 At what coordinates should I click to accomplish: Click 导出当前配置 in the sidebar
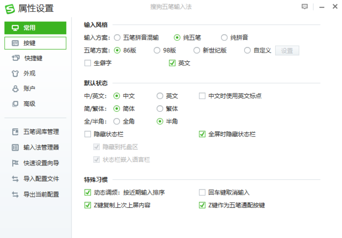[x=41, y=194]
